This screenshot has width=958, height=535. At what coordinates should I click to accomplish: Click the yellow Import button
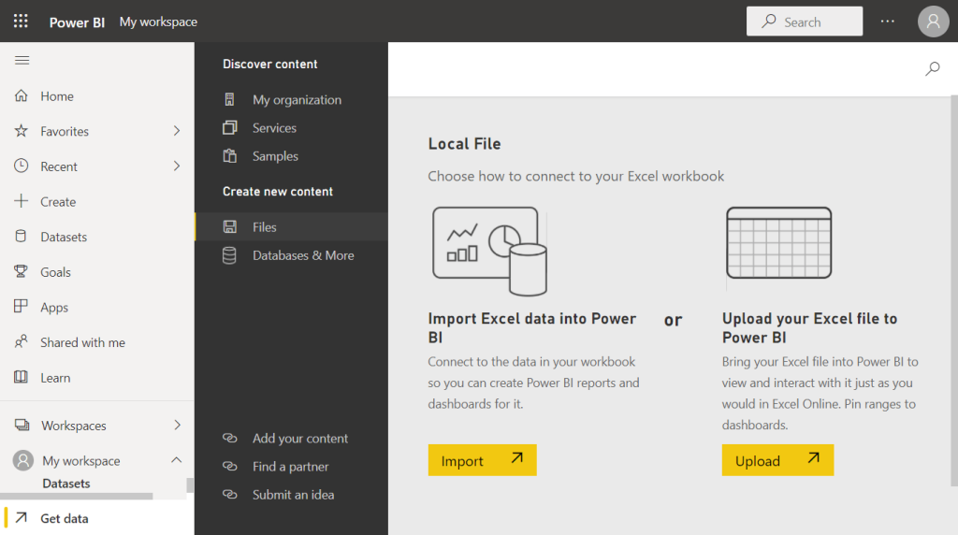(x=482, y=460)
